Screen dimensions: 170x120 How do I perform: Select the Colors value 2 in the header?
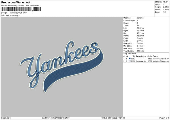coord(164,5)
